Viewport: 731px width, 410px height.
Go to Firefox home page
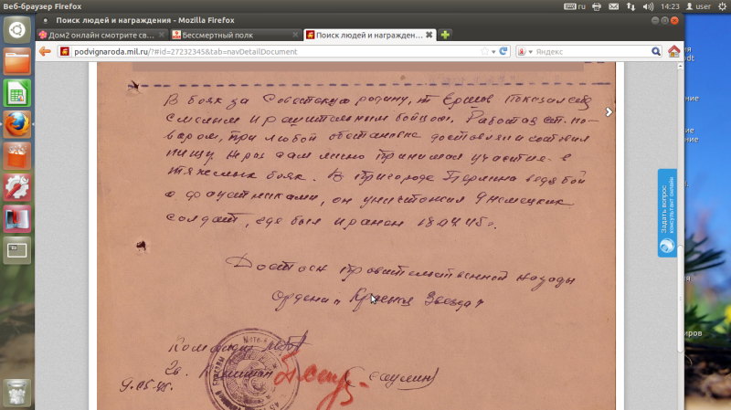(x=673, y=51)
